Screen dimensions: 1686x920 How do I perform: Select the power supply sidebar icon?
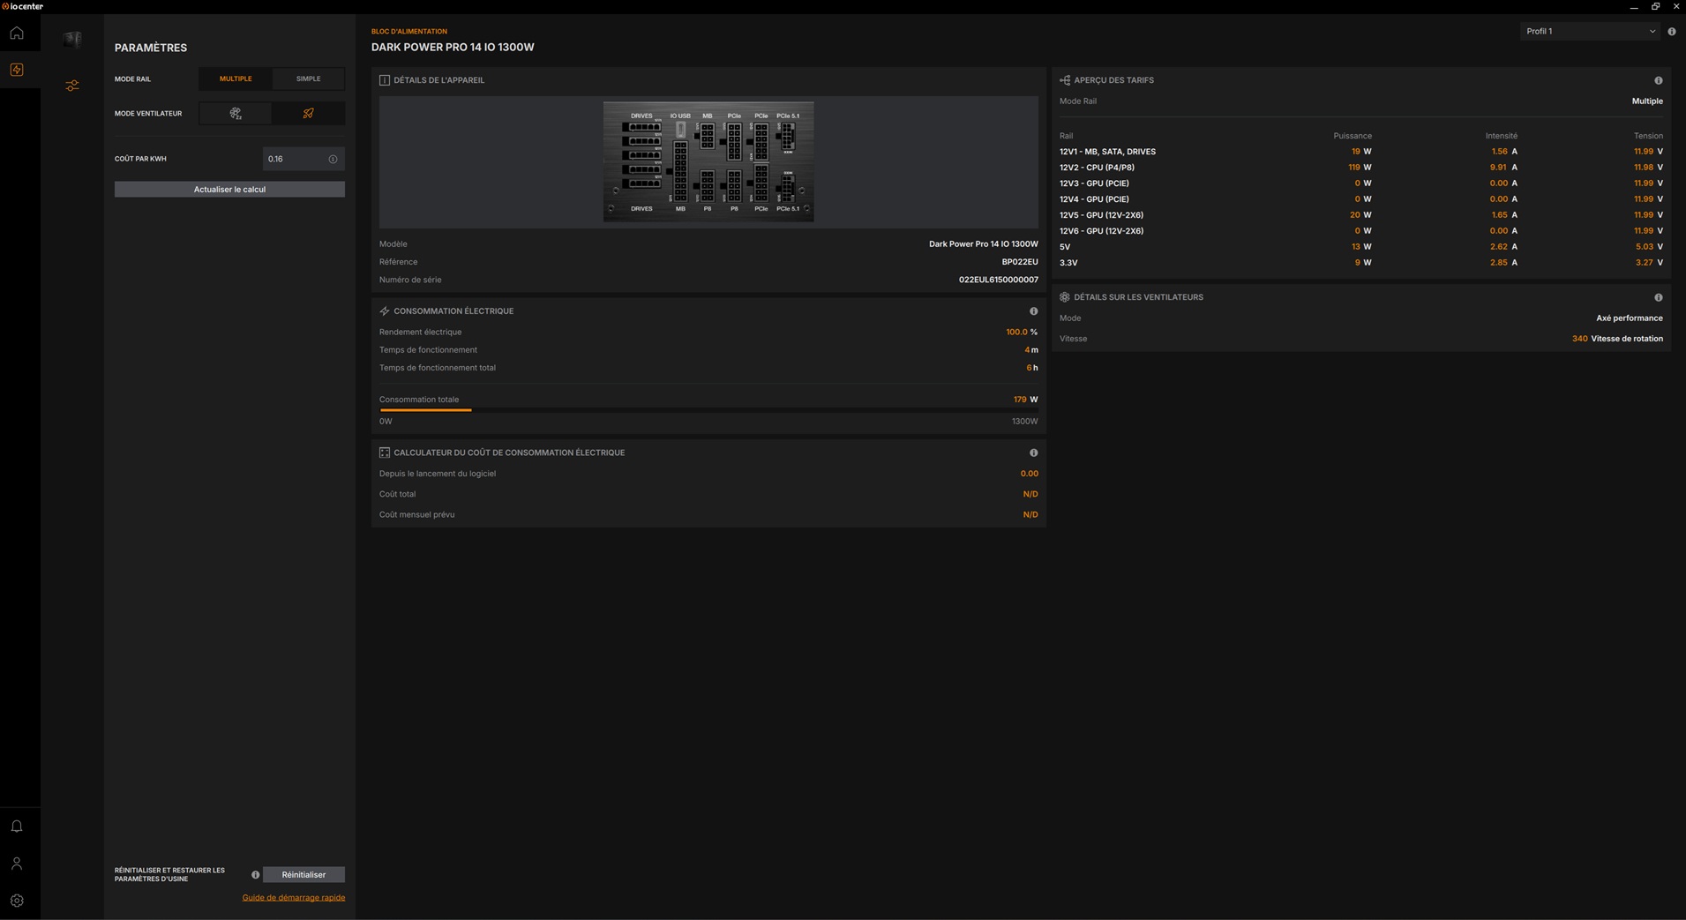coord(17,70)
